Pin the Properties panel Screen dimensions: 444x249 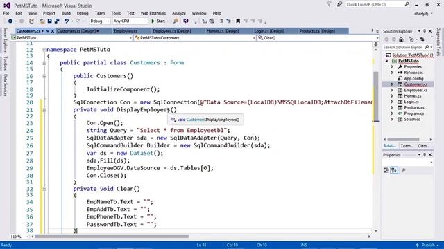[425, 155]
